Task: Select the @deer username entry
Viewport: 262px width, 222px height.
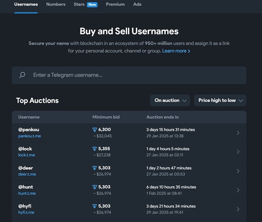Action: coord(26,168)
